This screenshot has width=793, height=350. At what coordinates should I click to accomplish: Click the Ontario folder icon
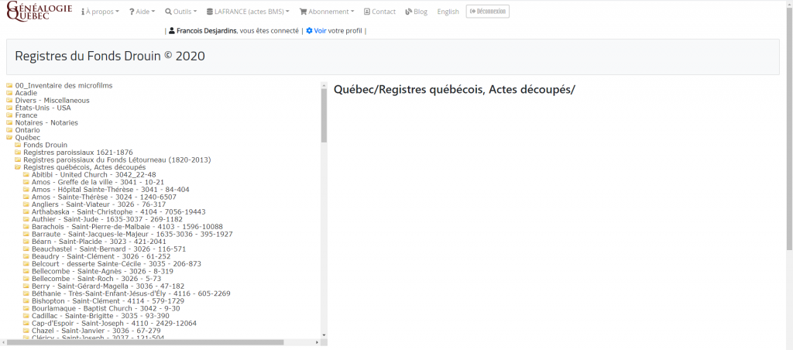coord(9,130)
